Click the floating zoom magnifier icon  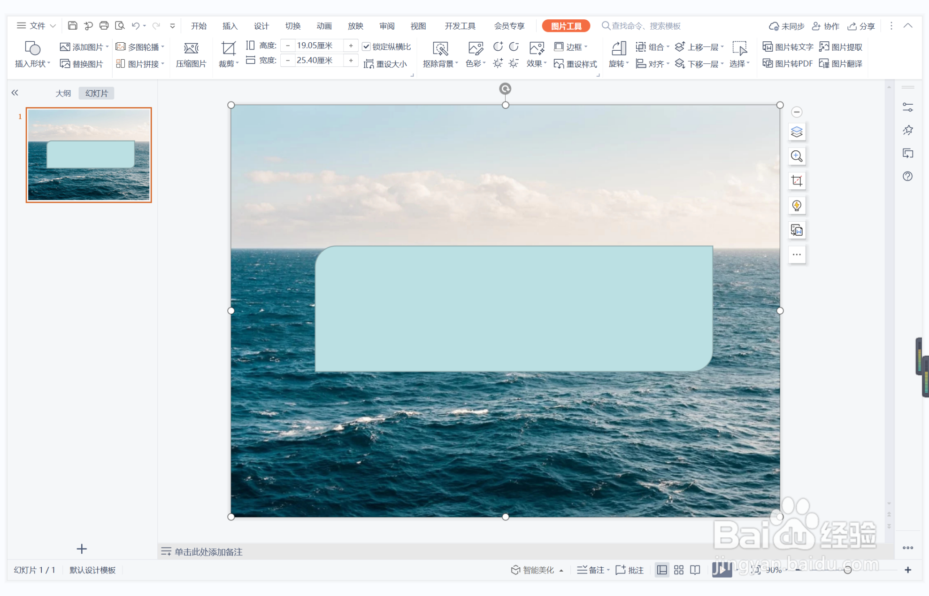coord(797,156)
